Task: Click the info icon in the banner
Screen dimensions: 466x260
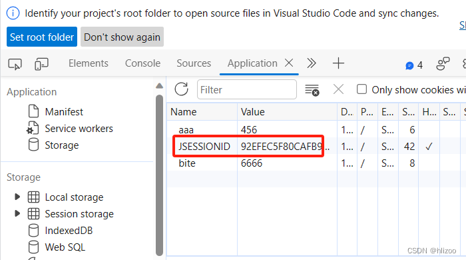Action: pos(13,13)
